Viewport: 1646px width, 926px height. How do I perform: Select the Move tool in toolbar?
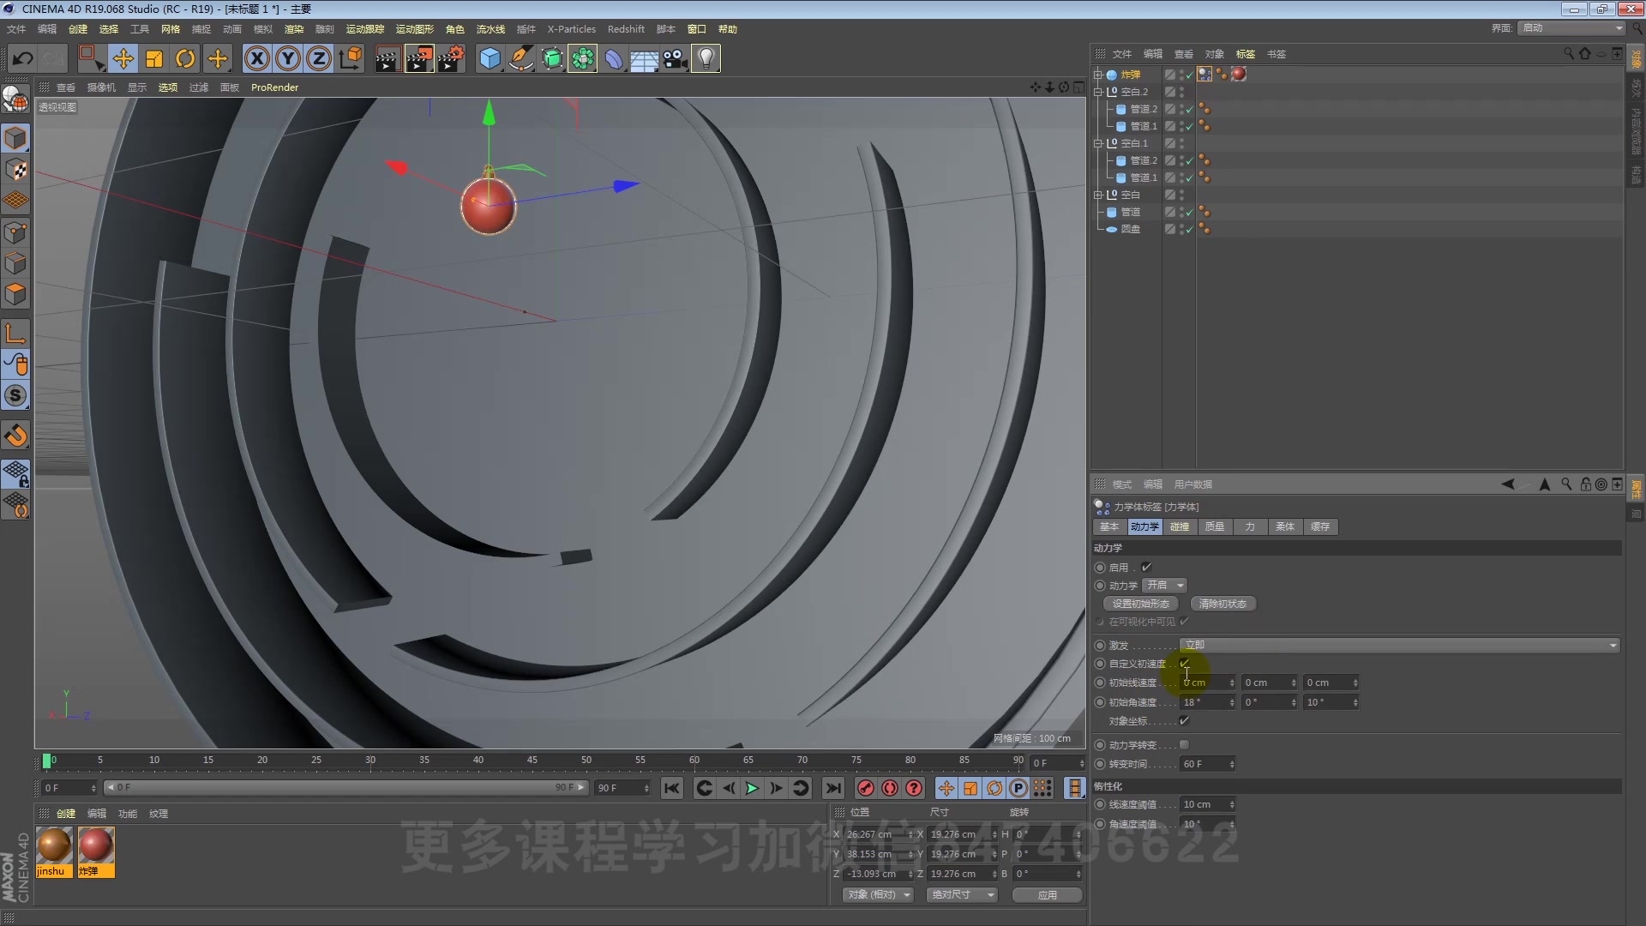click(123, 58)
